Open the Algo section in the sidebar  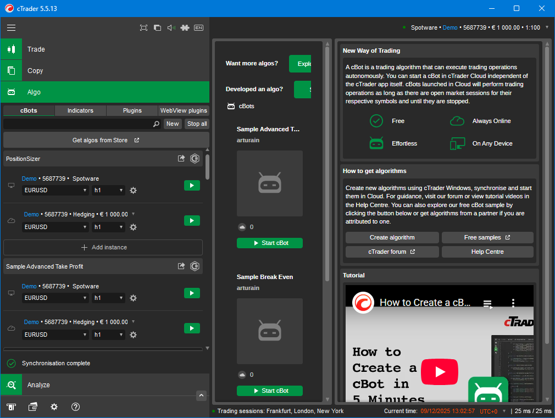pos(12,92)
